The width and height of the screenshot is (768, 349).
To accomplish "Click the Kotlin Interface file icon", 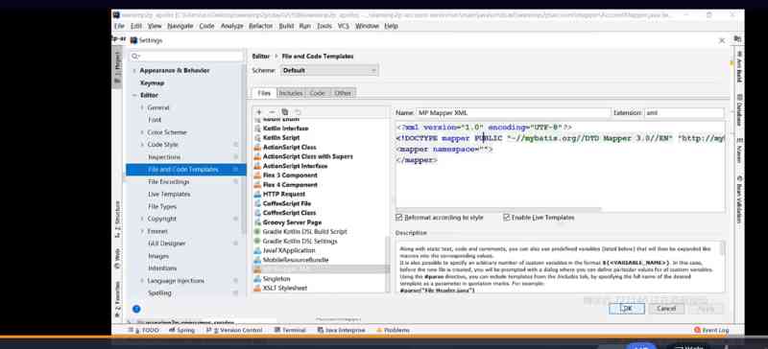I will point(257,128).
